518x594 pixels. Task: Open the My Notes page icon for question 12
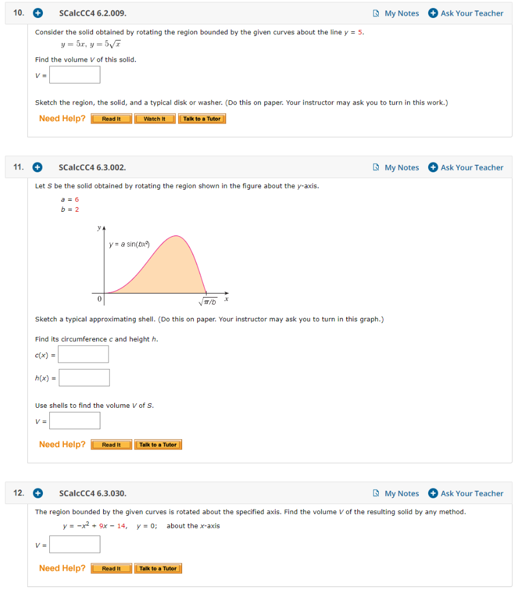[376, 493]
